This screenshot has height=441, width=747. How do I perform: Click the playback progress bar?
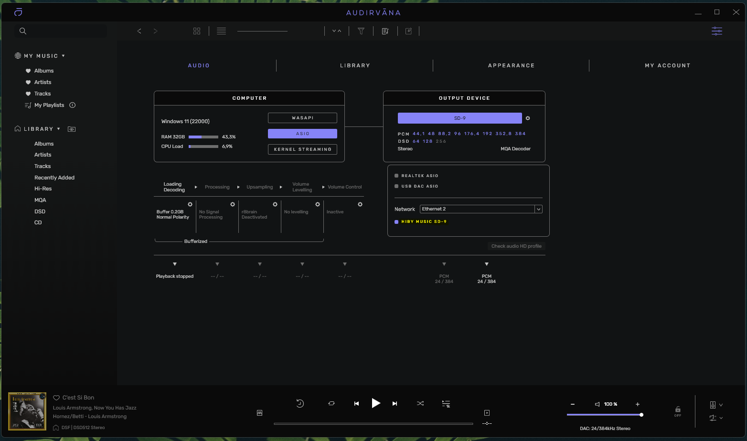[x=373, y=423]
